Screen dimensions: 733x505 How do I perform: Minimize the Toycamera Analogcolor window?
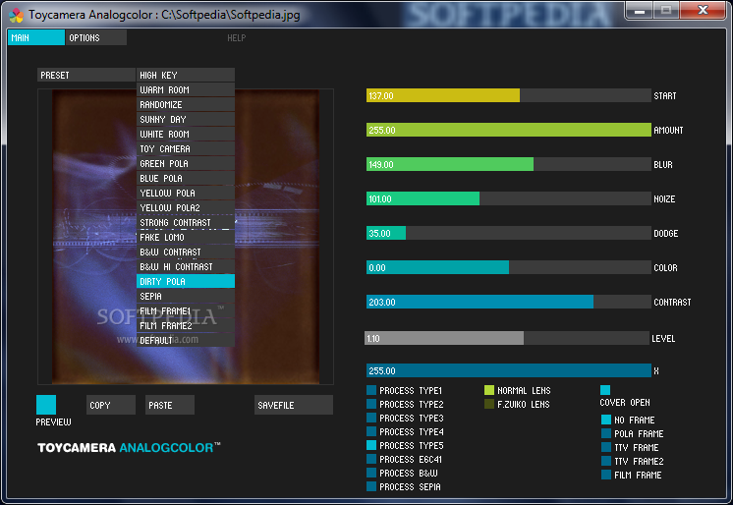[x=639, y=10]
